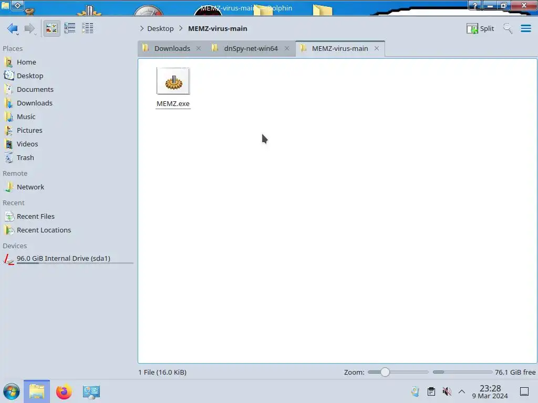Launch Firefox from the taskbar
The height and width of the screenshot is (403, 538).
pyautogui.click(x=64, y=391)
